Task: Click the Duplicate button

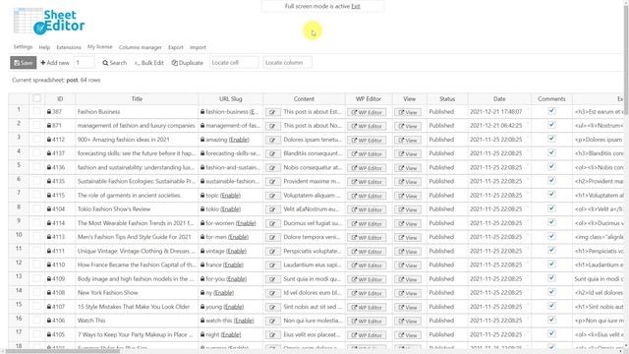Action: 188,63
